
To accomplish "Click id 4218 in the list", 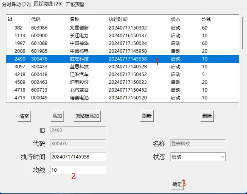I will click(20, 74).
